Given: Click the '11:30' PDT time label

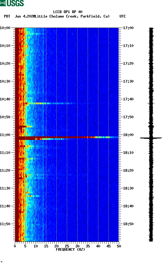Looking at the screenshot, I should pyautogui.click(x=5, y=188).
